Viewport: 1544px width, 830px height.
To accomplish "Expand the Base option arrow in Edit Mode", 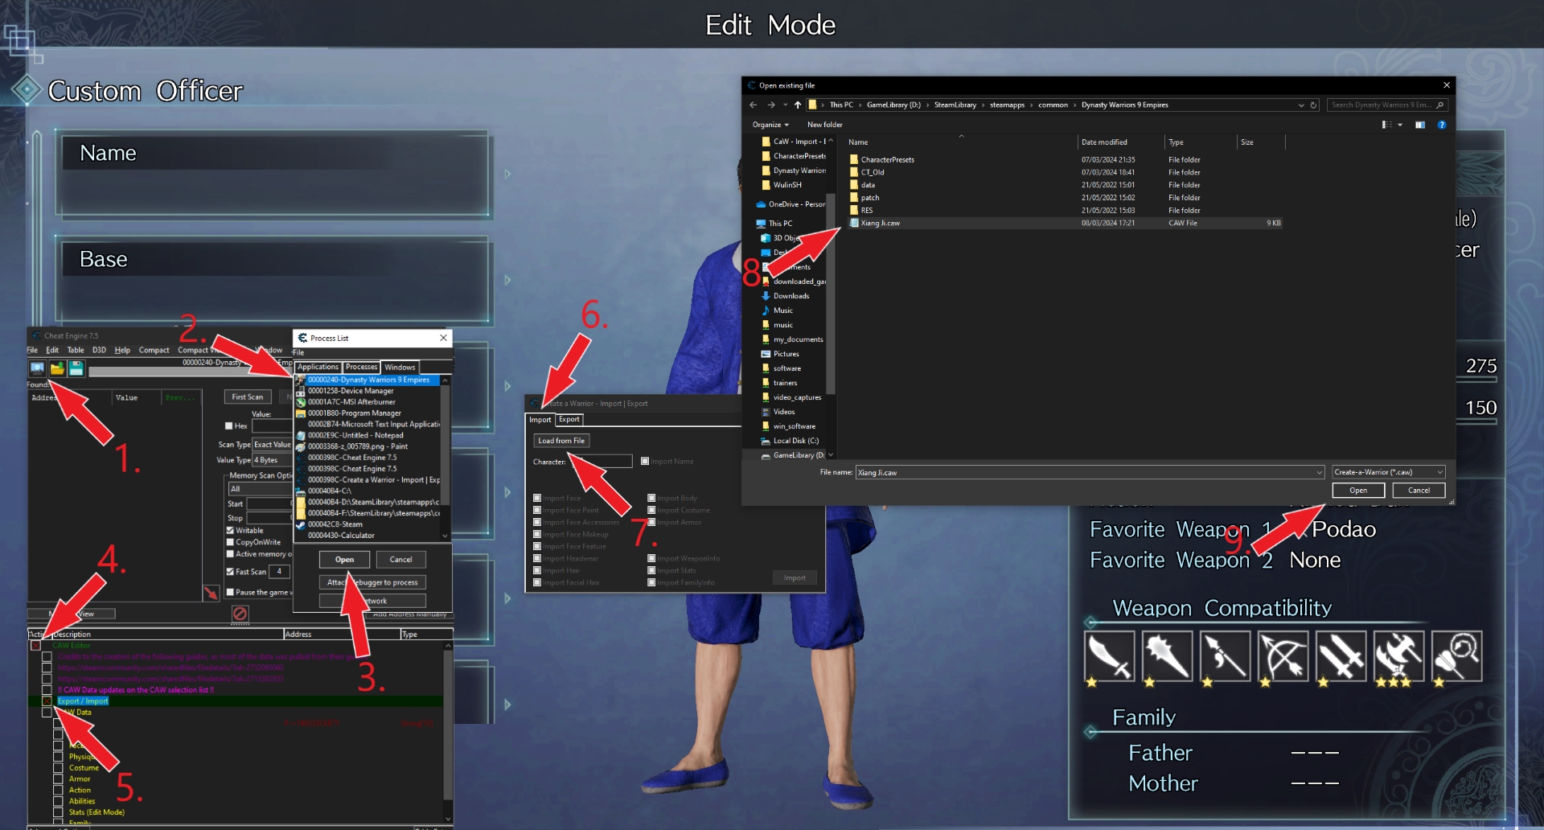I will (x=507, y=280).
